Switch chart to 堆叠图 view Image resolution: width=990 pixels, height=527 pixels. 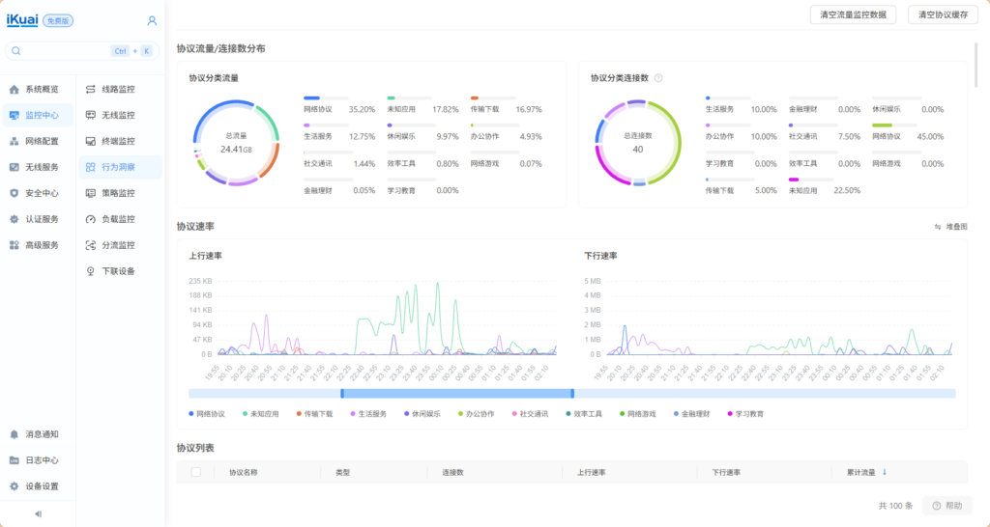coord(951,227)
